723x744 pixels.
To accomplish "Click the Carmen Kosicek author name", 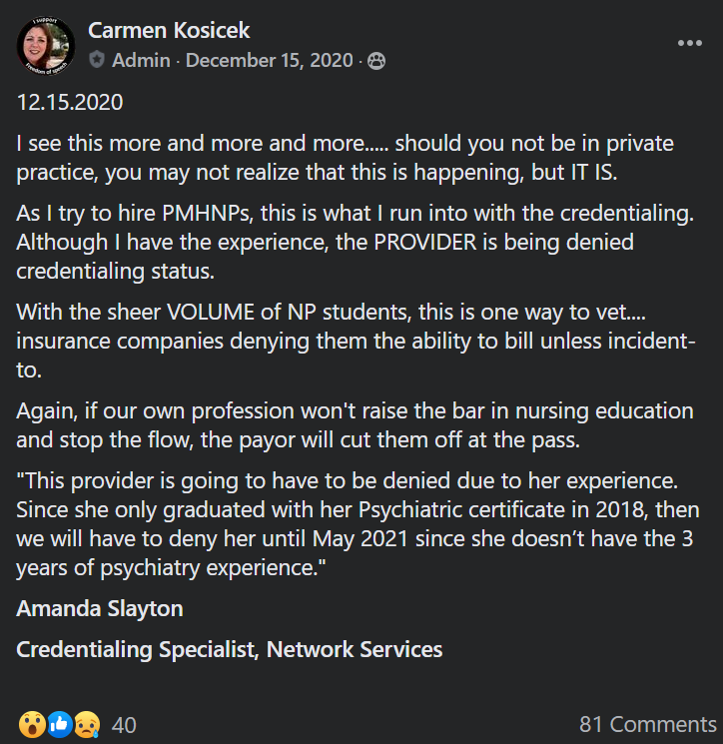I will 169,31.
